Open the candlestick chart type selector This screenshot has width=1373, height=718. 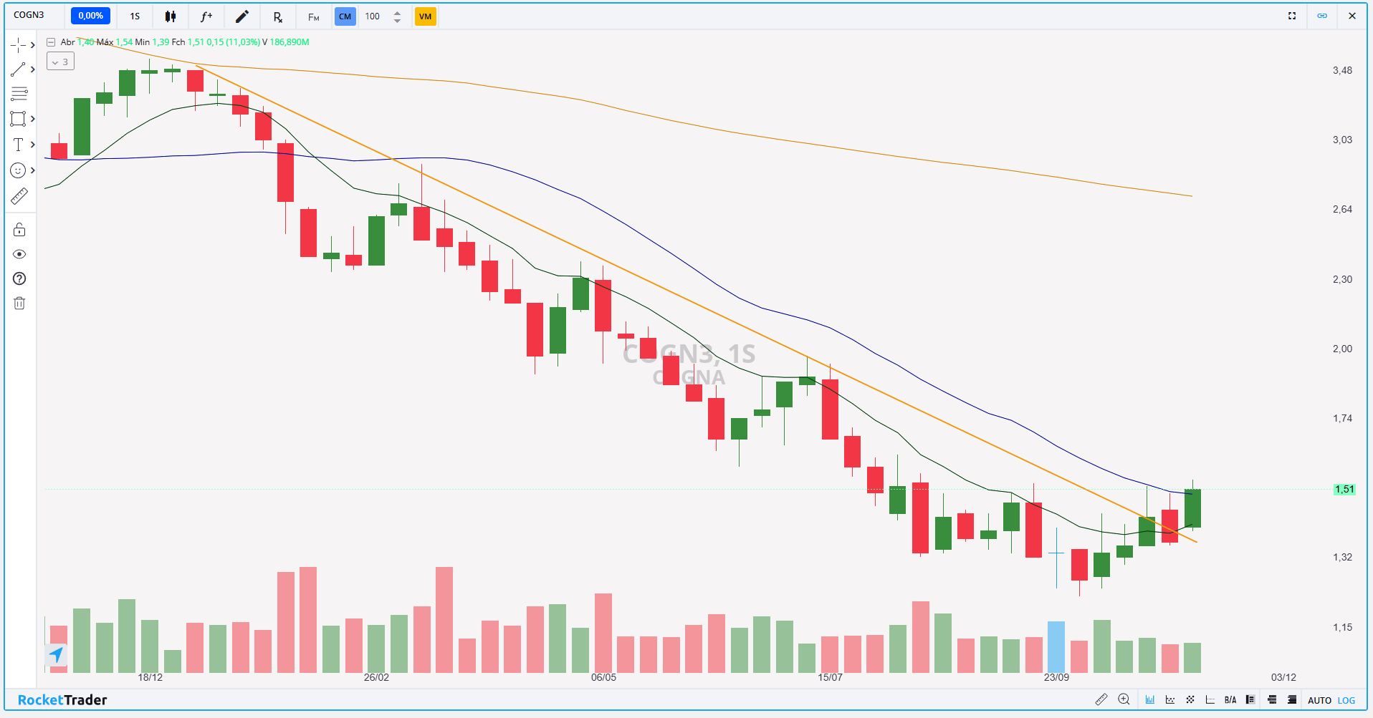click(x=171, y=16)
